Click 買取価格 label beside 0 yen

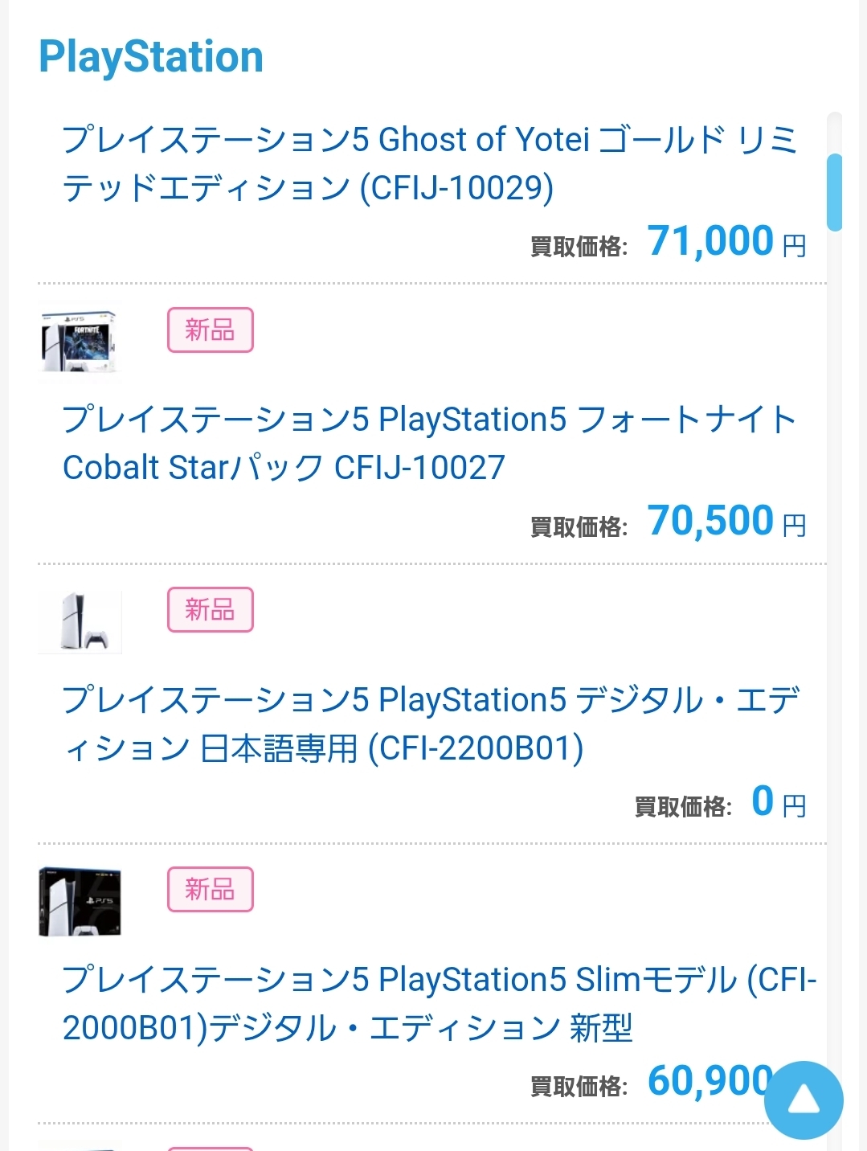pos(683,806)
